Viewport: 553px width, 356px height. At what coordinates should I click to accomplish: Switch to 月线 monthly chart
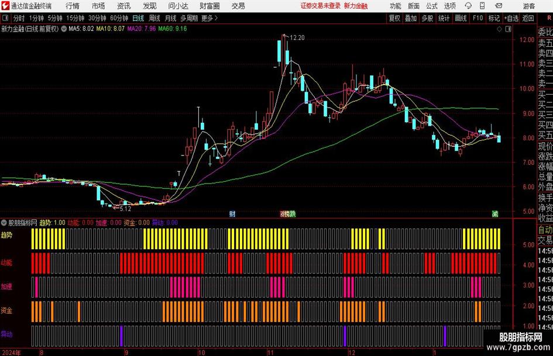click(171, 18)
